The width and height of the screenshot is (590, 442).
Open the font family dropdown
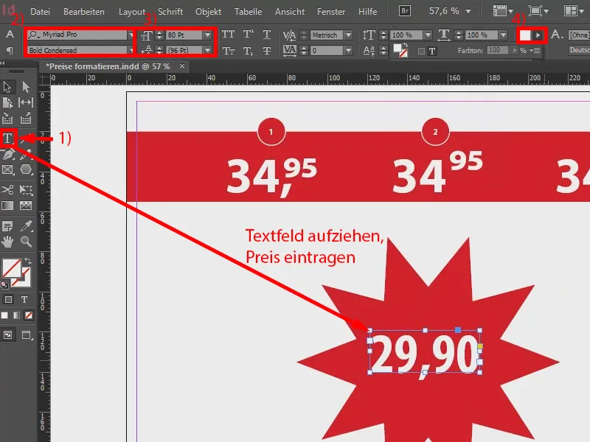[131, 35]
